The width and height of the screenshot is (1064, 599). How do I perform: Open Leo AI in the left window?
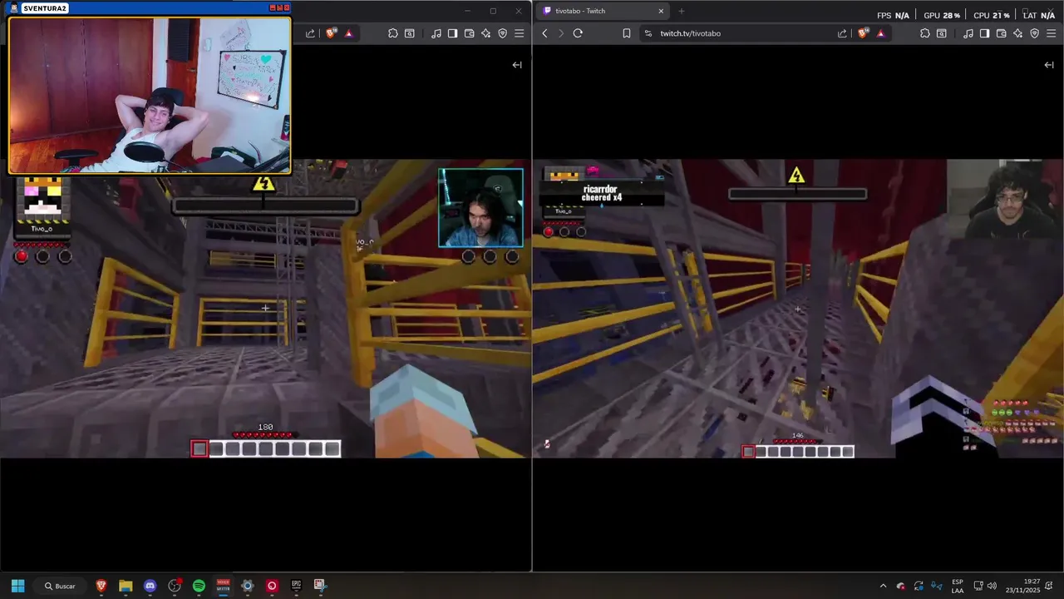click(x=485, y=33)
